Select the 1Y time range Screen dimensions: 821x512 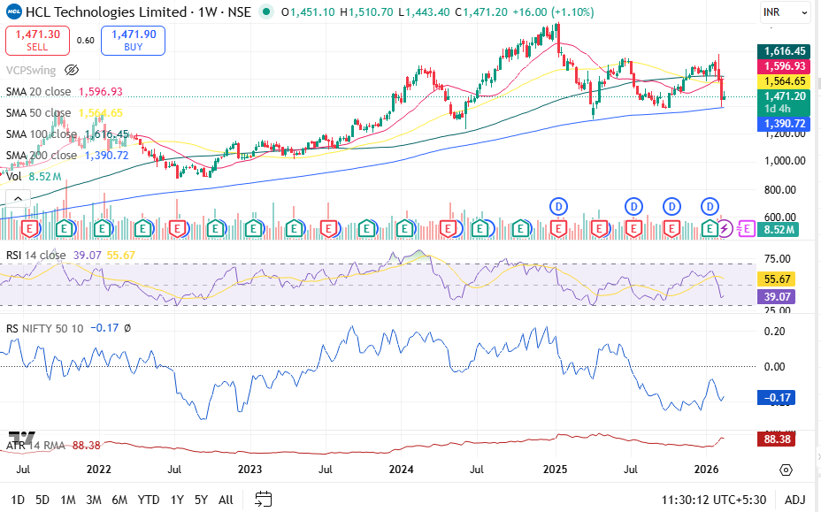click(x=177, y=500)
